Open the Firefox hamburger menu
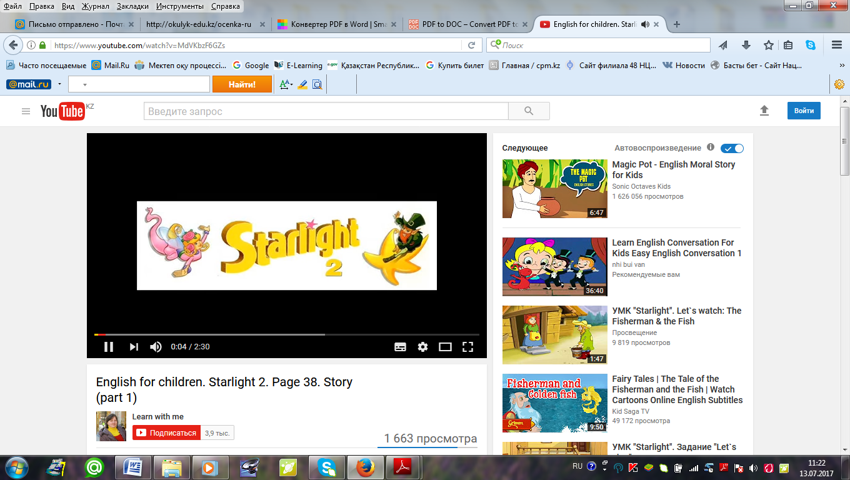850x480 pixels. point(837,45)
